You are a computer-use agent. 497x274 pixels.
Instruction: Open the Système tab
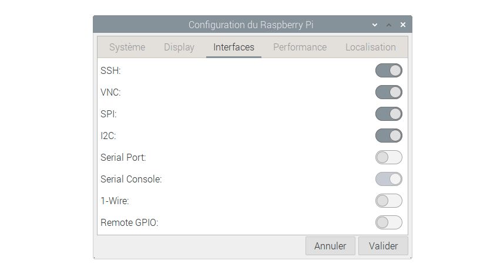[x=127, y=47]
